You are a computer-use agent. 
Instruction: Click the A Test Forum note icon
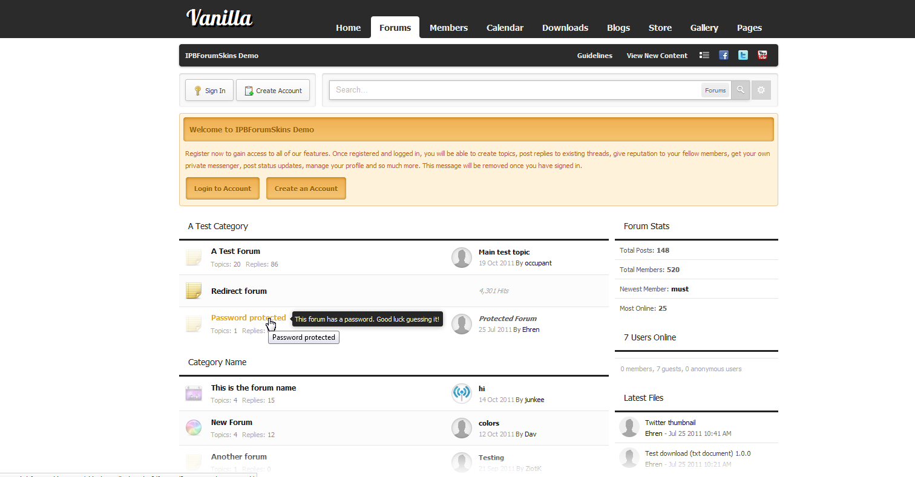194,258
